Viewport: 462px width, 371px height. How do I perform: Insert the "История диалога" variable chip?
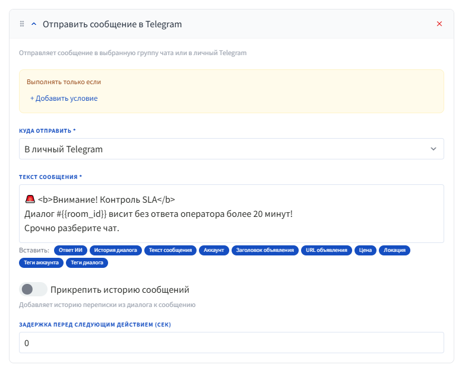[115, 250]
